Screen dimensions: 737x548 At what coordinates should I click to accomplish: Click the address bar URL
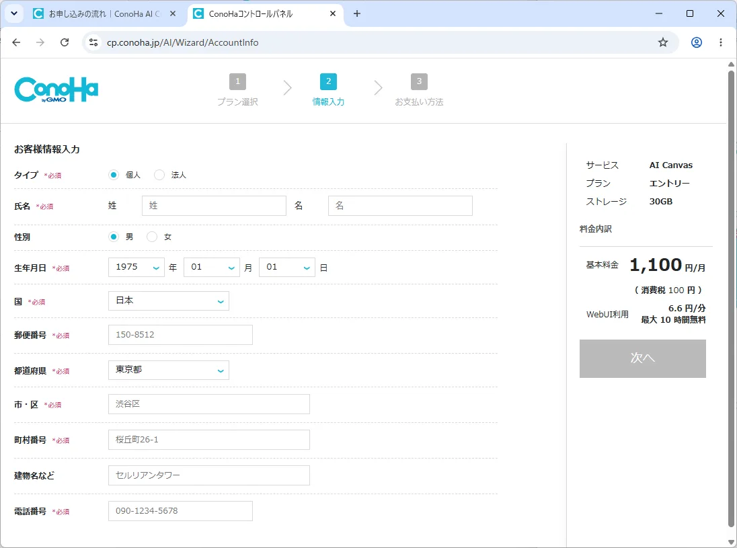(182, 42)
